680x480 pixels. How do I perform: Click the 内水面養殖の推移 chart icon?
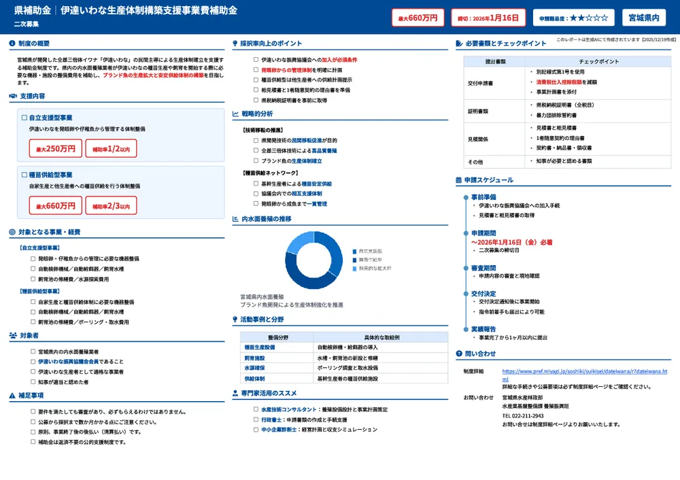235,218
